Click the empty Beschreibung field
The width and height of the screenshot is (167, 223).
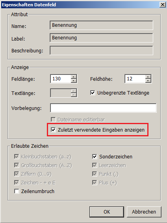102,50
